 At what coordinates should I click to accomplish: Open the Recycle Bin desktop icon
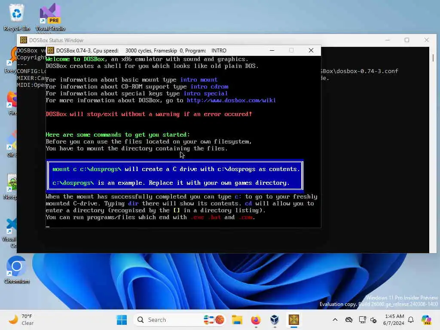(x=17, y=17)
